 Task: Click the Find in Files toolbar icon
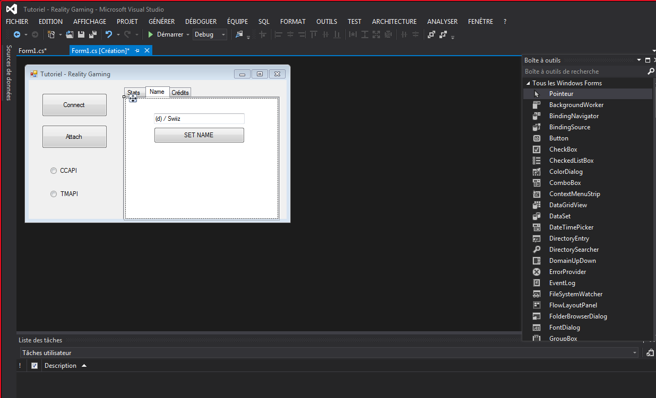click(239, 34)
